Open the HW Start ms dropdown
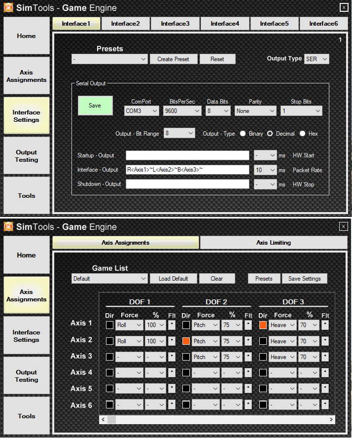 [265, 155]
